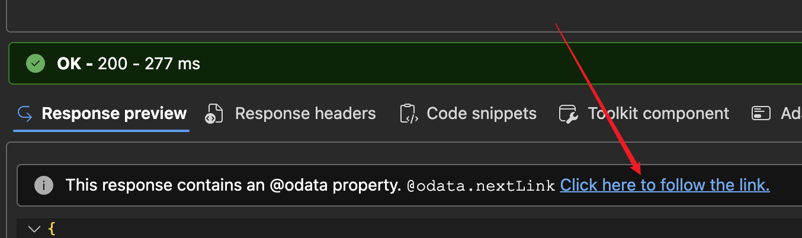Viewport: 802px width, 238px height.
Task: Click the info circle icon in odata notice
Action: [43, 185]
